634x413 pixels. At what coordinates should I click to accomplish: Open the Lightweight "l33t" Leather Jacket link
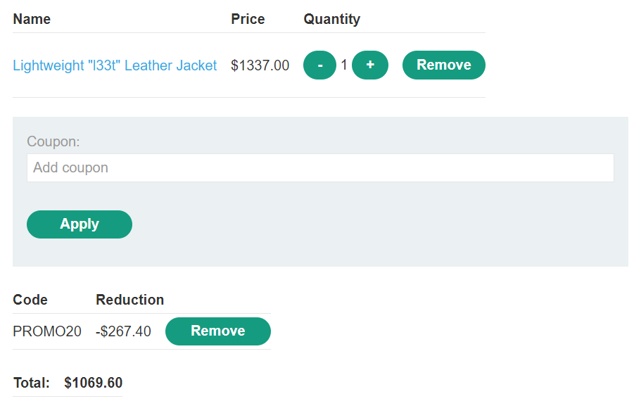tap(115, 65)
